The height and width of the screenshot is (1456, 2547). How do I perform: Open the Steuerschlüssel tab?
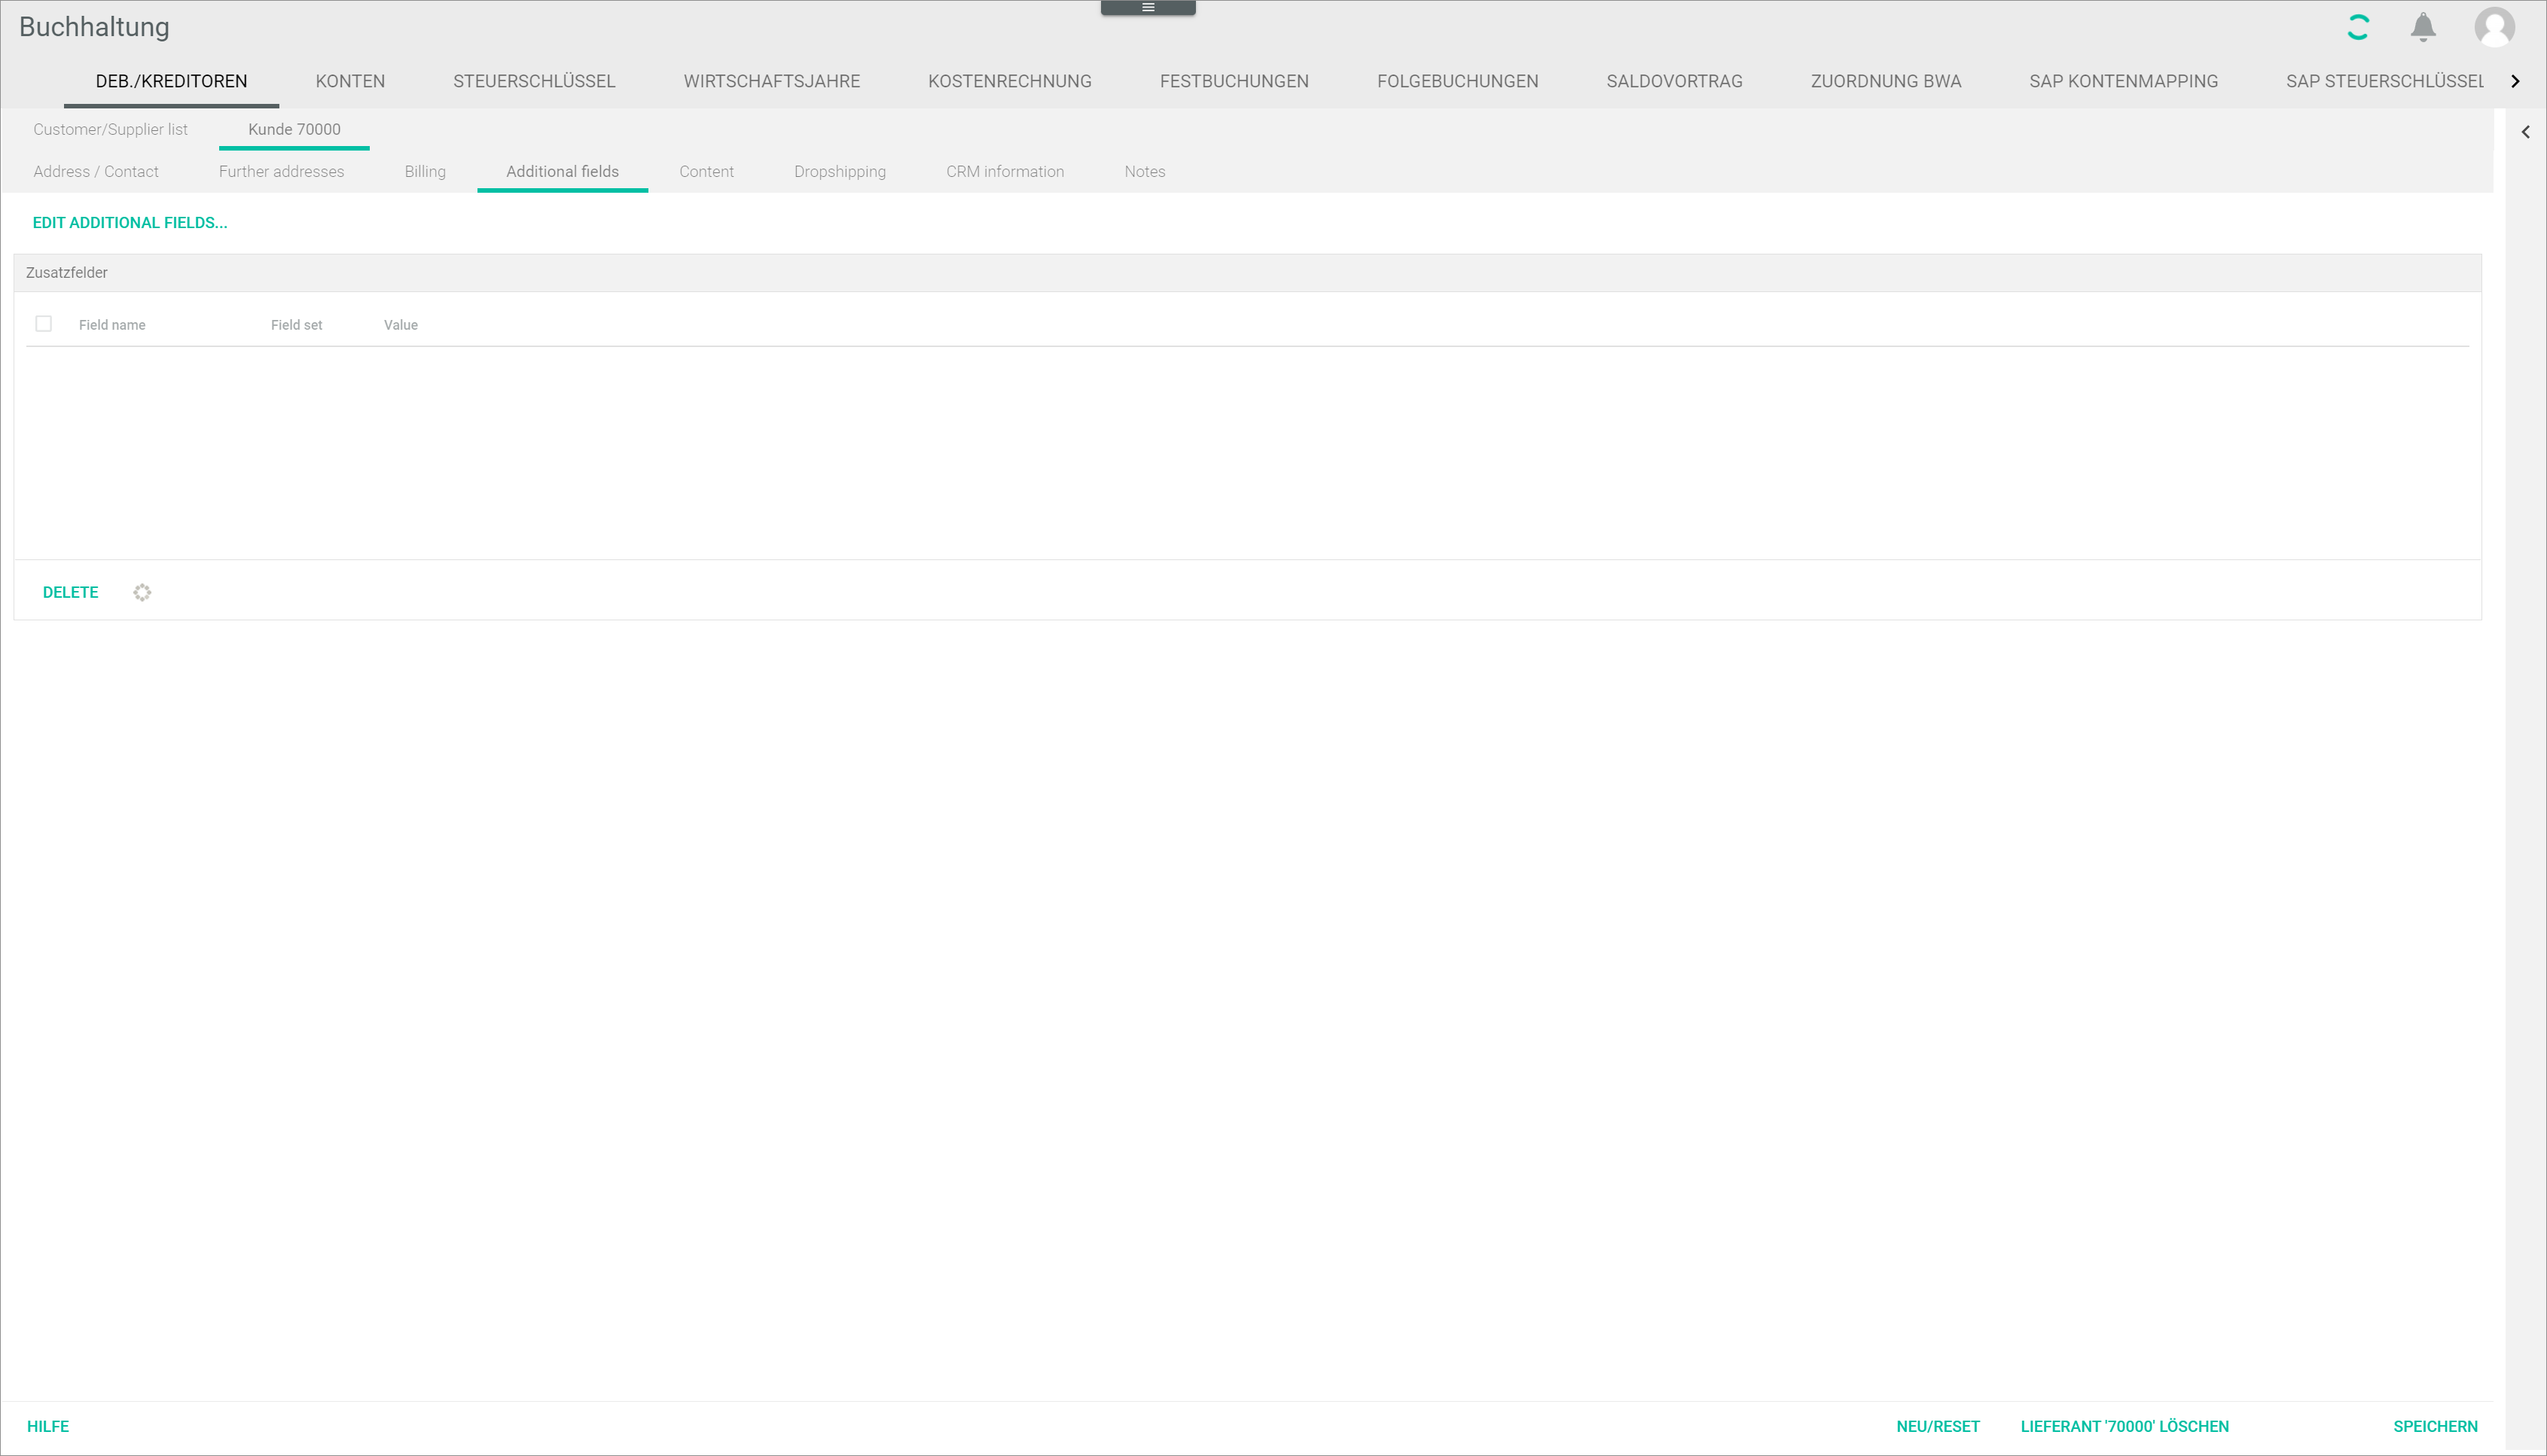pos(533,81)
